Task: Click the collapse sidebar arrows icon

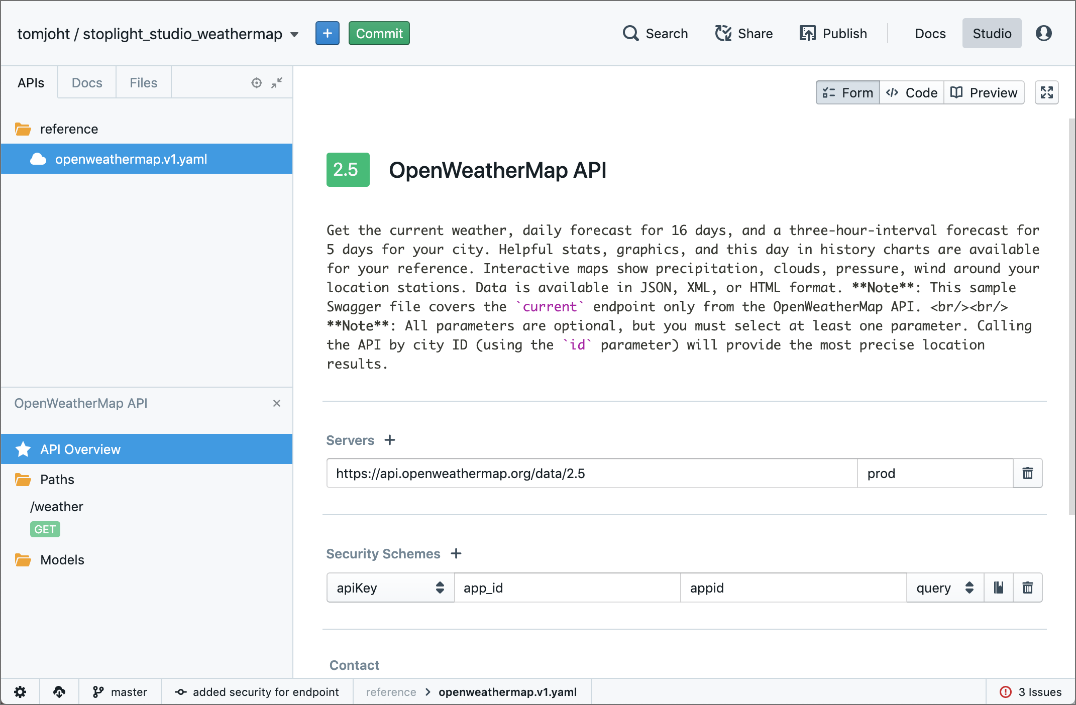Action: (277, 83)
